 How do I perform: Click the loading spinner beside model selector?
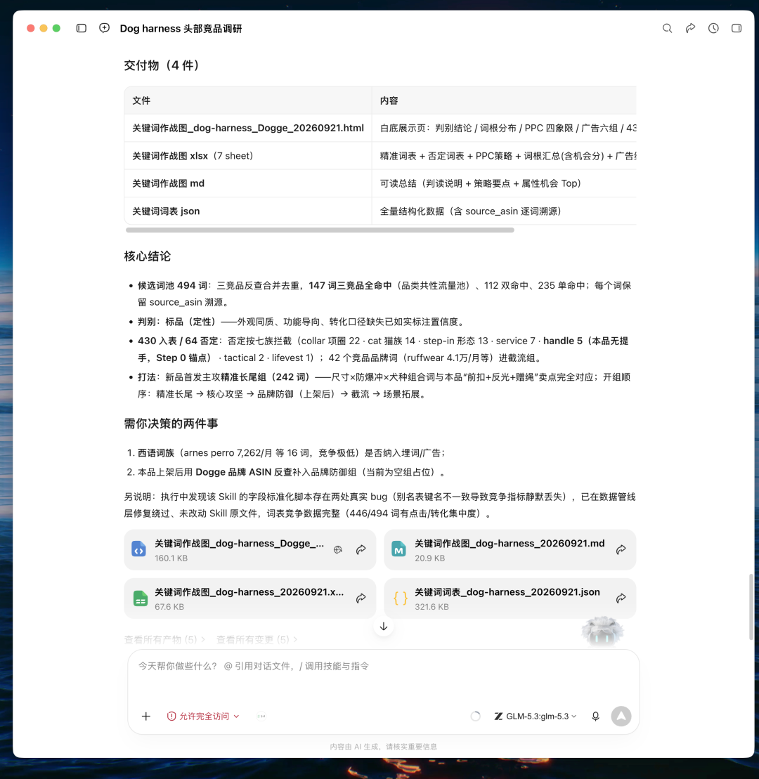(476, 716)
